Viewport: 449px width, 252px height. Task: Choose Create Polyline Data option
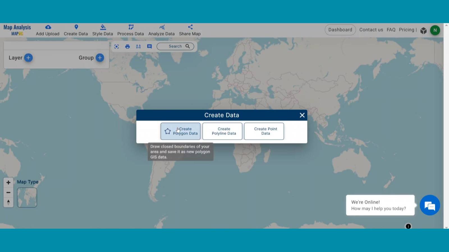click(222, 131)
